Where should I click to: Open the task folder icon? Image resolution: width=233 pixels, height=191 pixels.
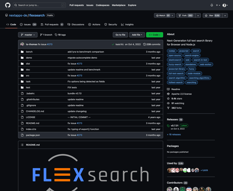pyautogui.click(x=22, y=82)
